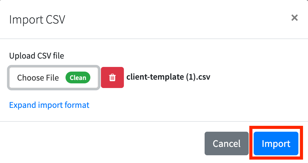This screenshot has height=163, width=308.
Task: Click the gray Cancel button
Action: click(226, 143)
